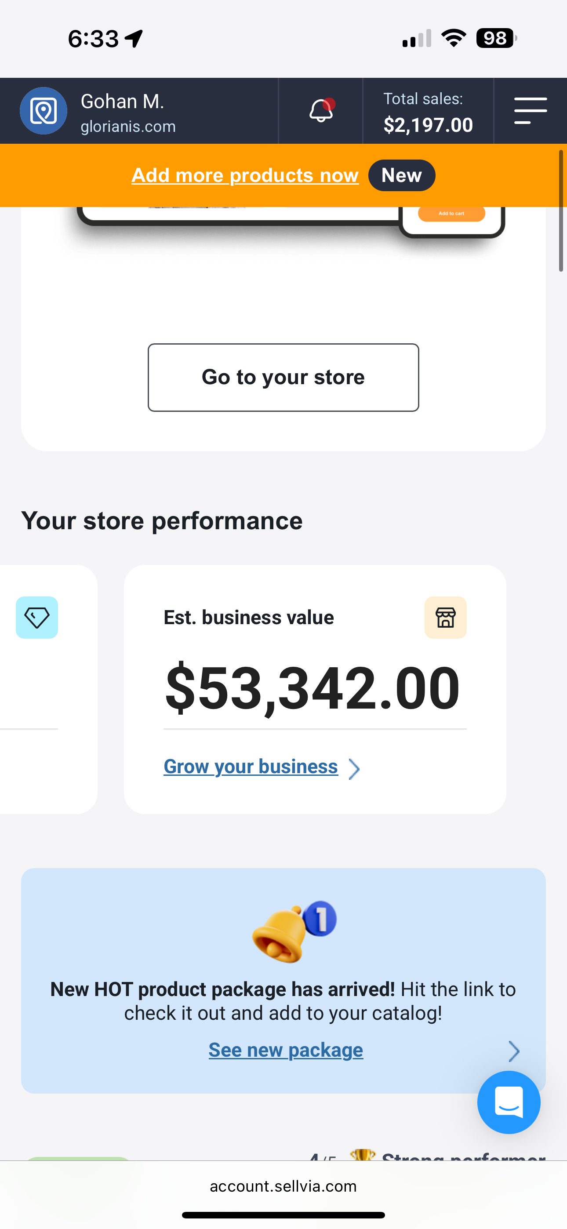Tap the golden bell notification illustration
Viewport: 567px width, 1229px height.
click(x=294, y=932)
